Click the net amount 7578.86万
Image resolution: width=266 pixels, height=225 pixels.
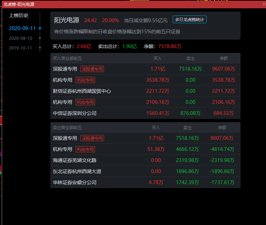point(170,46)
